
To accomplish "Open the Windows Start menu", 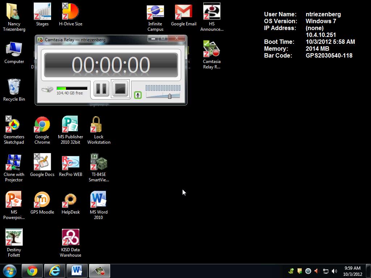I will point(10,271).
